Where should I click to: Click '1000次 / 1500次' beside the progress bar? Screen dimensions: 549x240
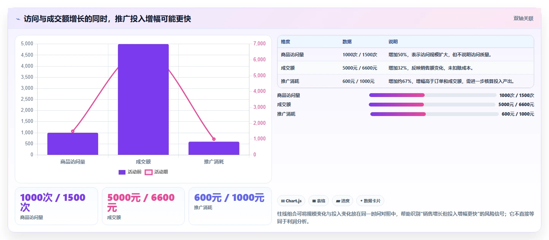point(517,95)
